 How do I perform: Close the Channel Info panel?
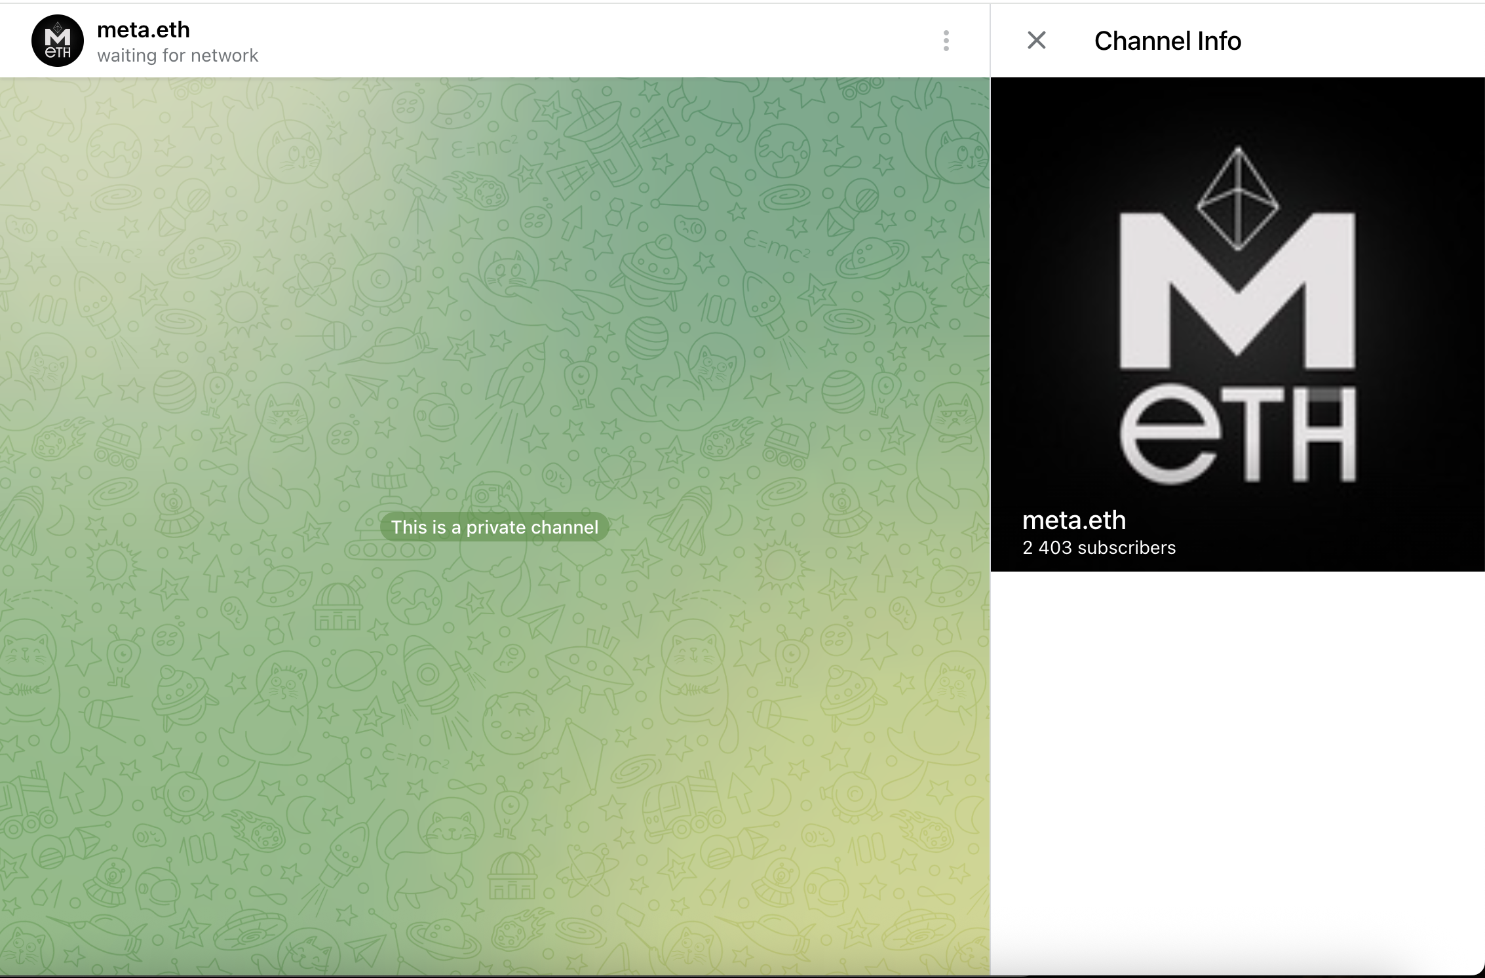[1036, 41]
